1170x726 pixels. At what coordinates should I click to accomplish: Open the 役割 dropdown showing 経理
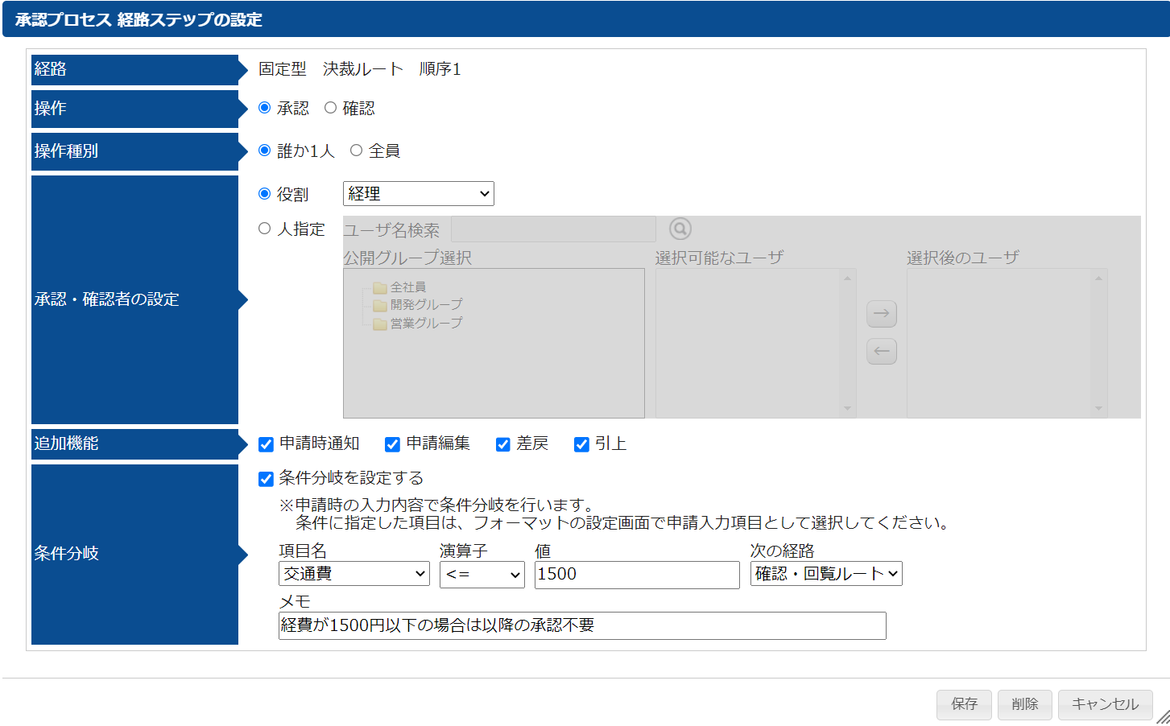point(418,194)
